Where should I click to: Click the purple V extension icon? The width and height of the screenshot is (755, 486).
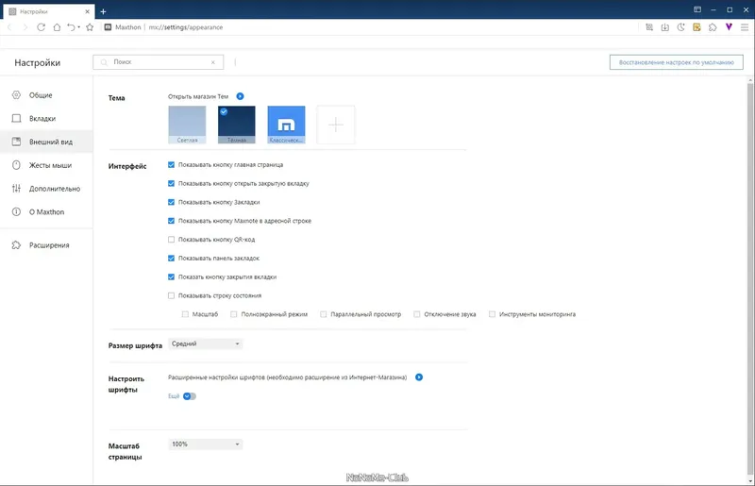729,27
